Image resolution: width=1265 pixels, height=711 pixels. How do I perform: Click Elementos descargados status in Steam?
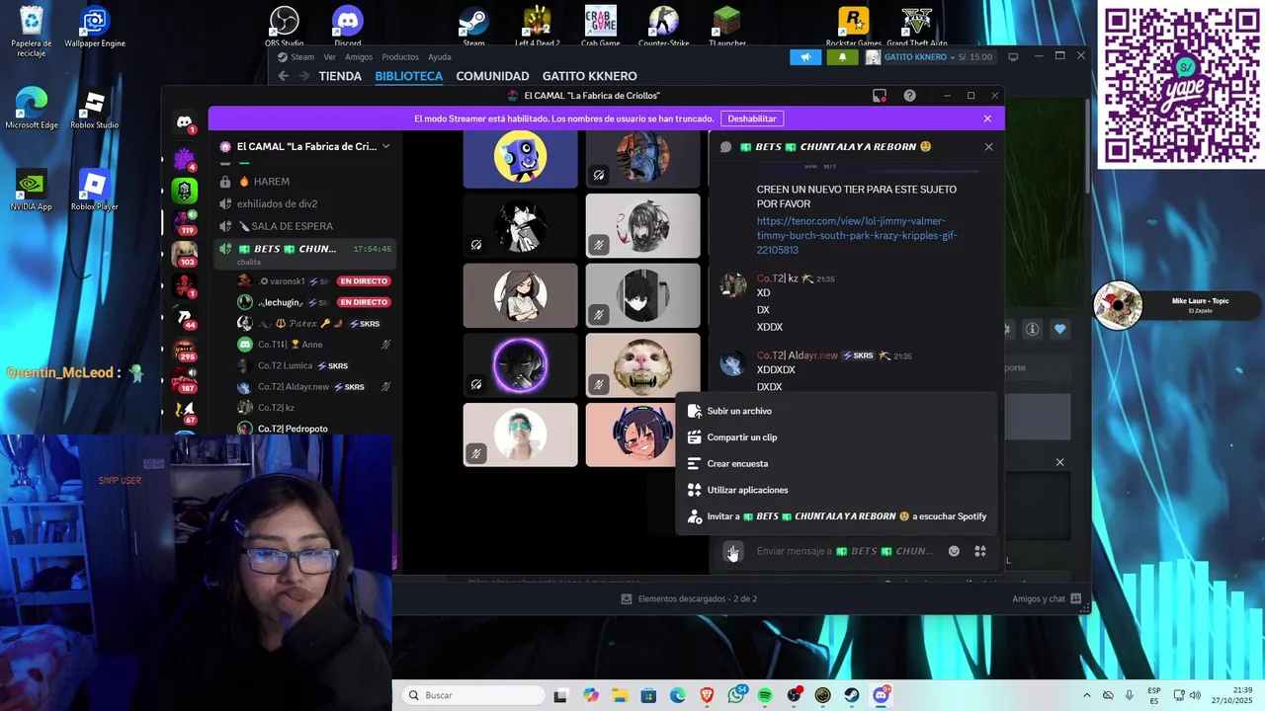coord(689,598)
